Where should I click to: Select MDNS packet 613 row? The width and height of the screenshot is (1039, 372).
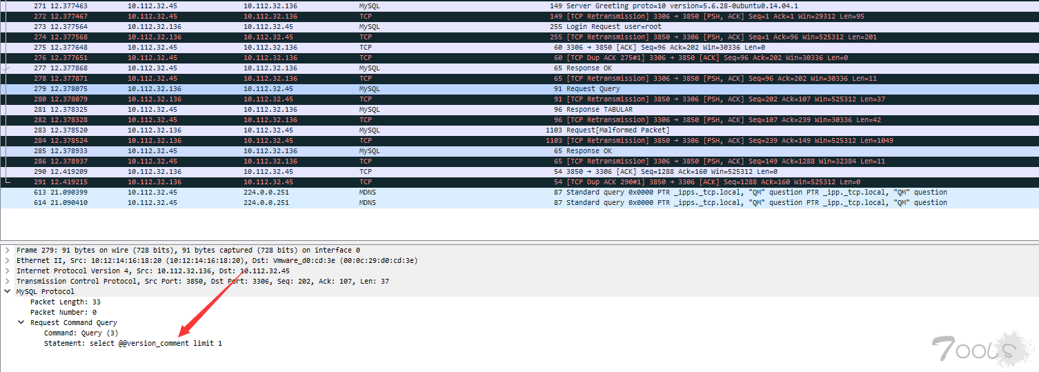point(519,192)
